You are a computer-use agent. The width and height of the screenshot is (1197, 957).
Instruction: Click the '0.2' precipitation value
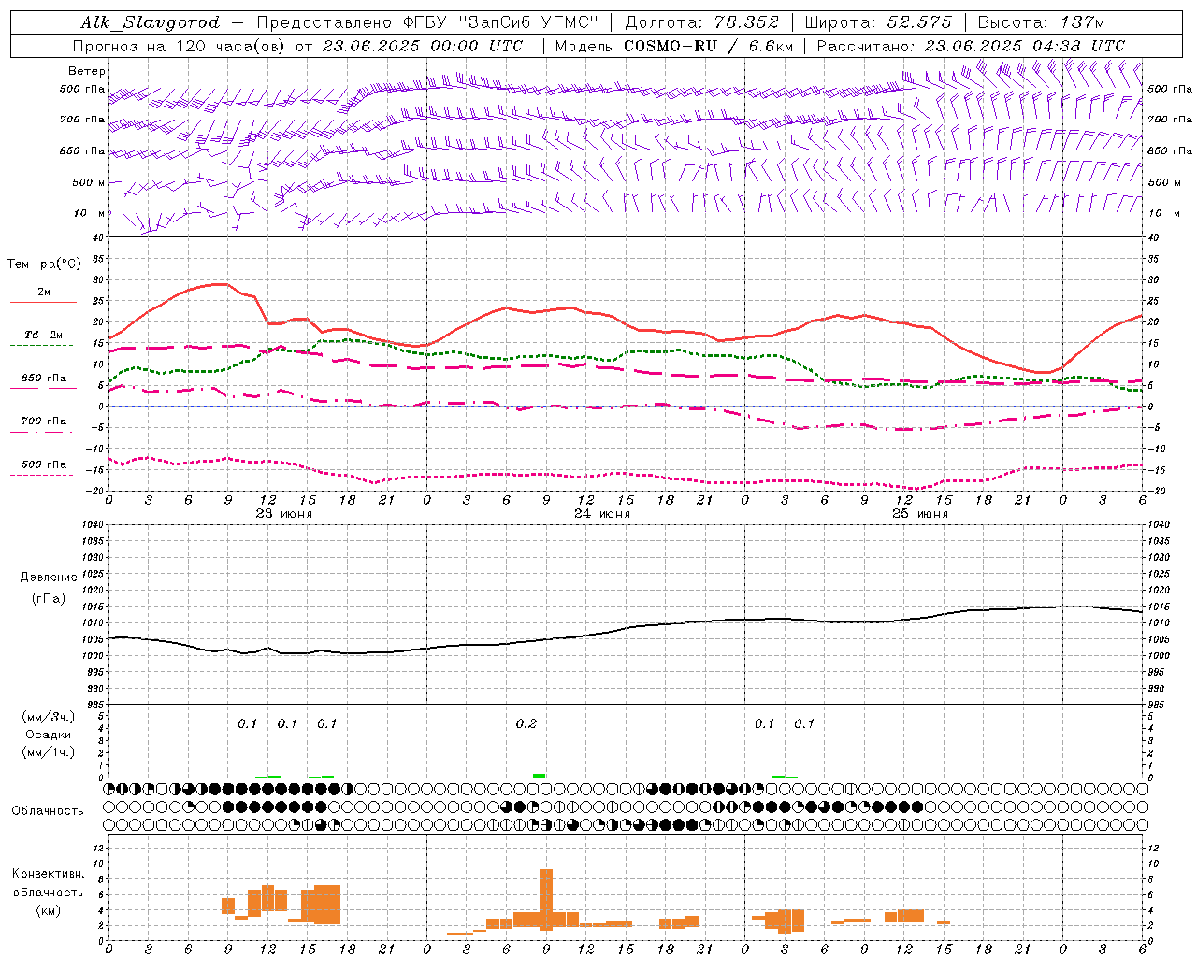click(526, 724)
